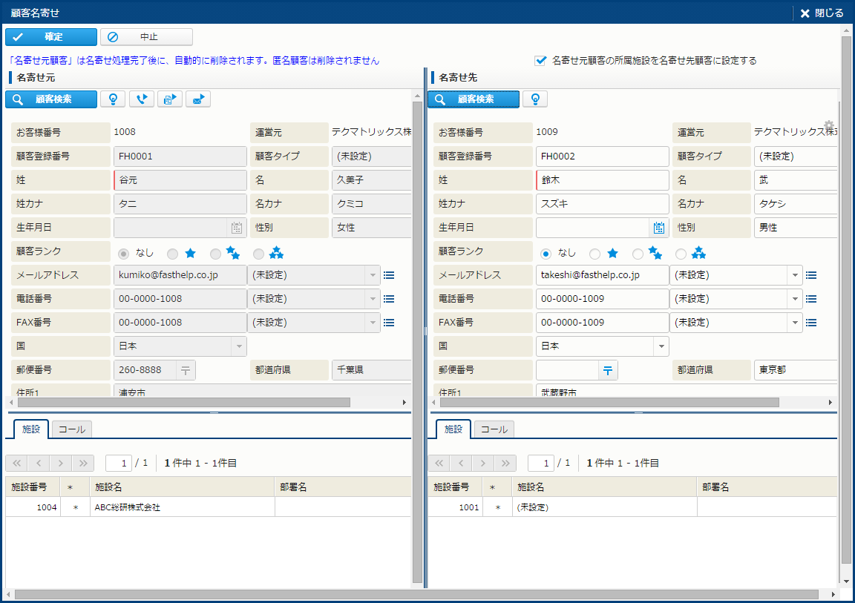855x603 pixels.
Task: Select one-star 顧客ランク radio in 名寄せ先
Action: pyautogui.click(x=595, y=254)
